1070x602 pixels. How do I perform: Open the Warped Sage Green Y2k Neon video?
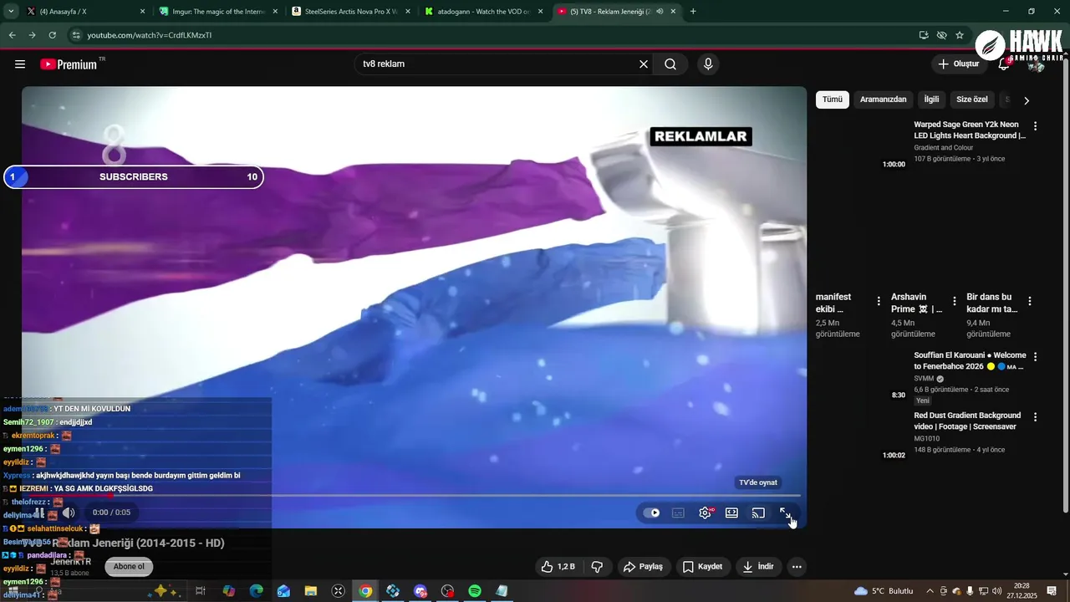[970, 130]
